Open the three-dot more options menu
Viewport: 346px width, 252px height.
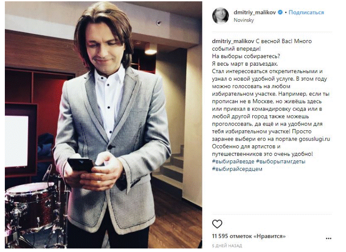[328, 238]
